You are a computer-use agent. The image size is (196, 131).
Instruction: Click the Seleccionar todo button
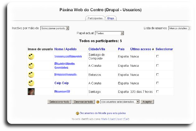59,102
